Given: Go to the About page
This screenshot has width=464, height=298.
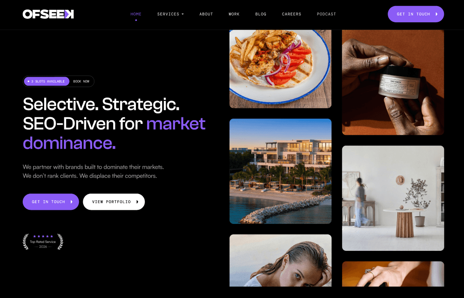Looking at the screenshot, I should pyautogui.click(x=206, y=14).
